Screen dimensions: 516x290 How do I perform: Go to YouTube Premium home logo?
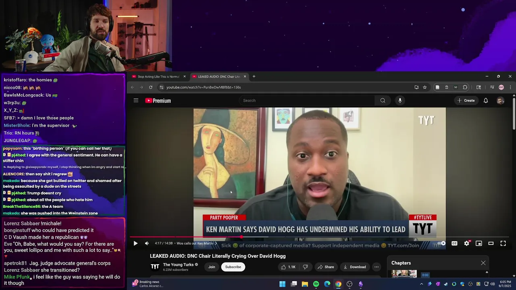point(158,101)
